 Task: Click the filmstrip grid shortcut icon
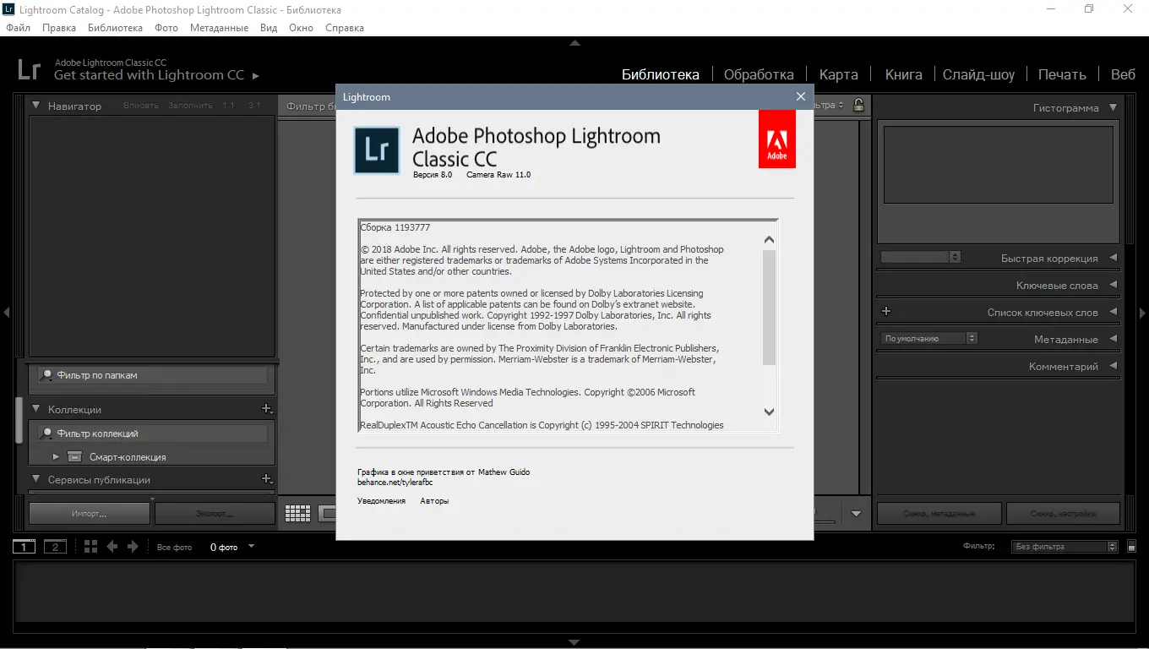pyautogui.click(x=91, y=547)
